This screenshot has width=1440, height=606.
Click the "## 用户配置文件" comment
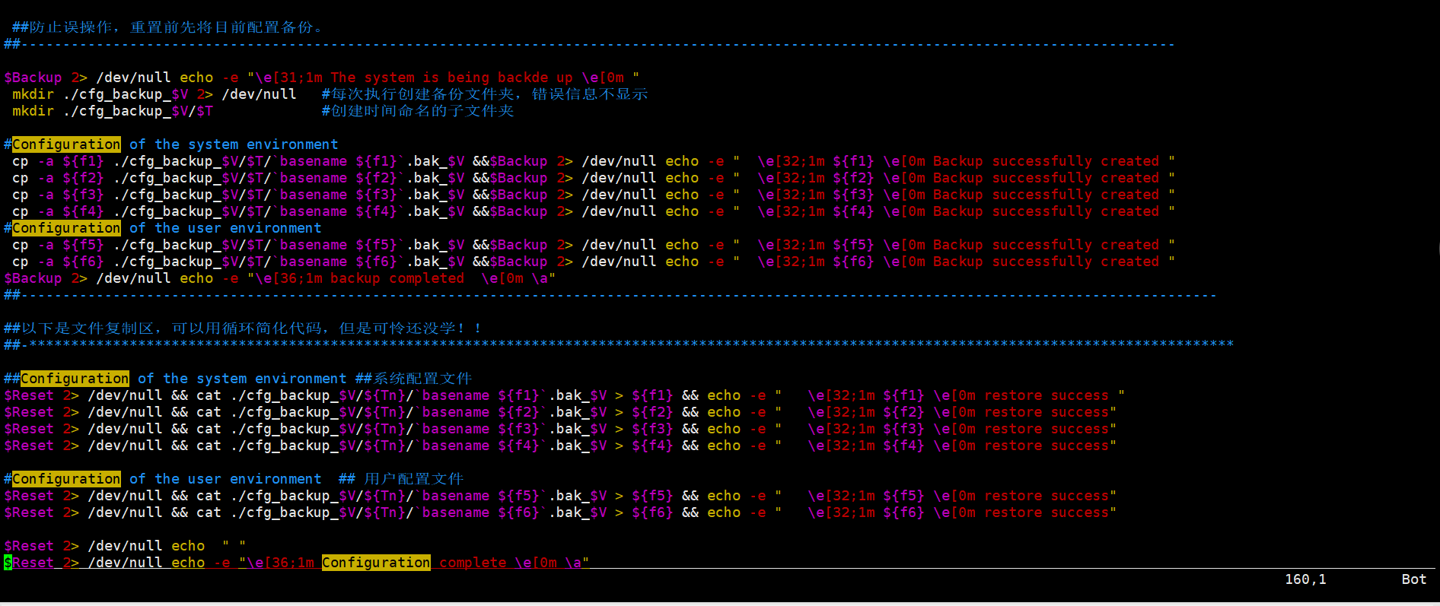pyautogui.click(x=401, y=479)
